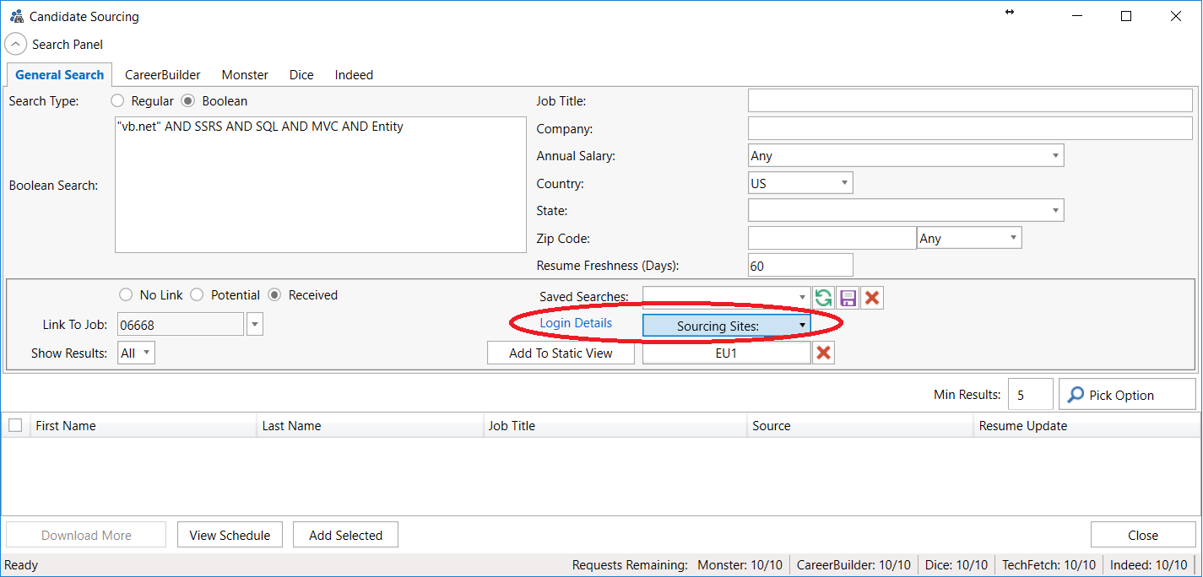Open the Monster tab
Viewport: 1203px width, 577px height.
coord(245,75)
